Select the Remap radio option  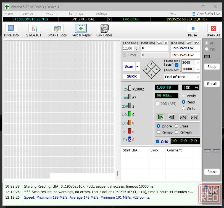click(x=159, y=132)
